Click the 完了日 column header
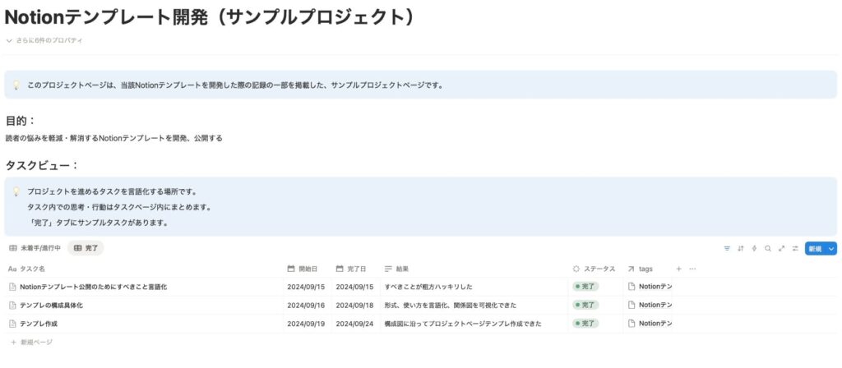 coord(356,269)
